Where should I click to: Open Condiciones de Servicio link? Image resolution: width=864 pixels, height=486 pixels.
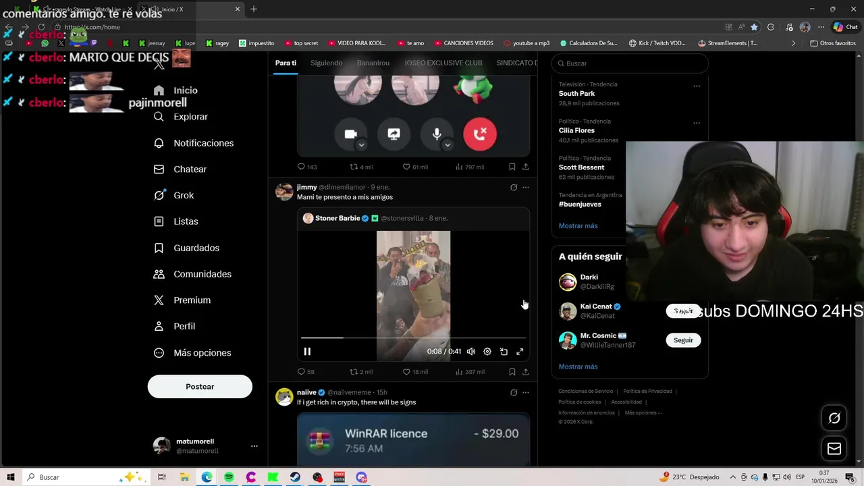pos(585,391)
